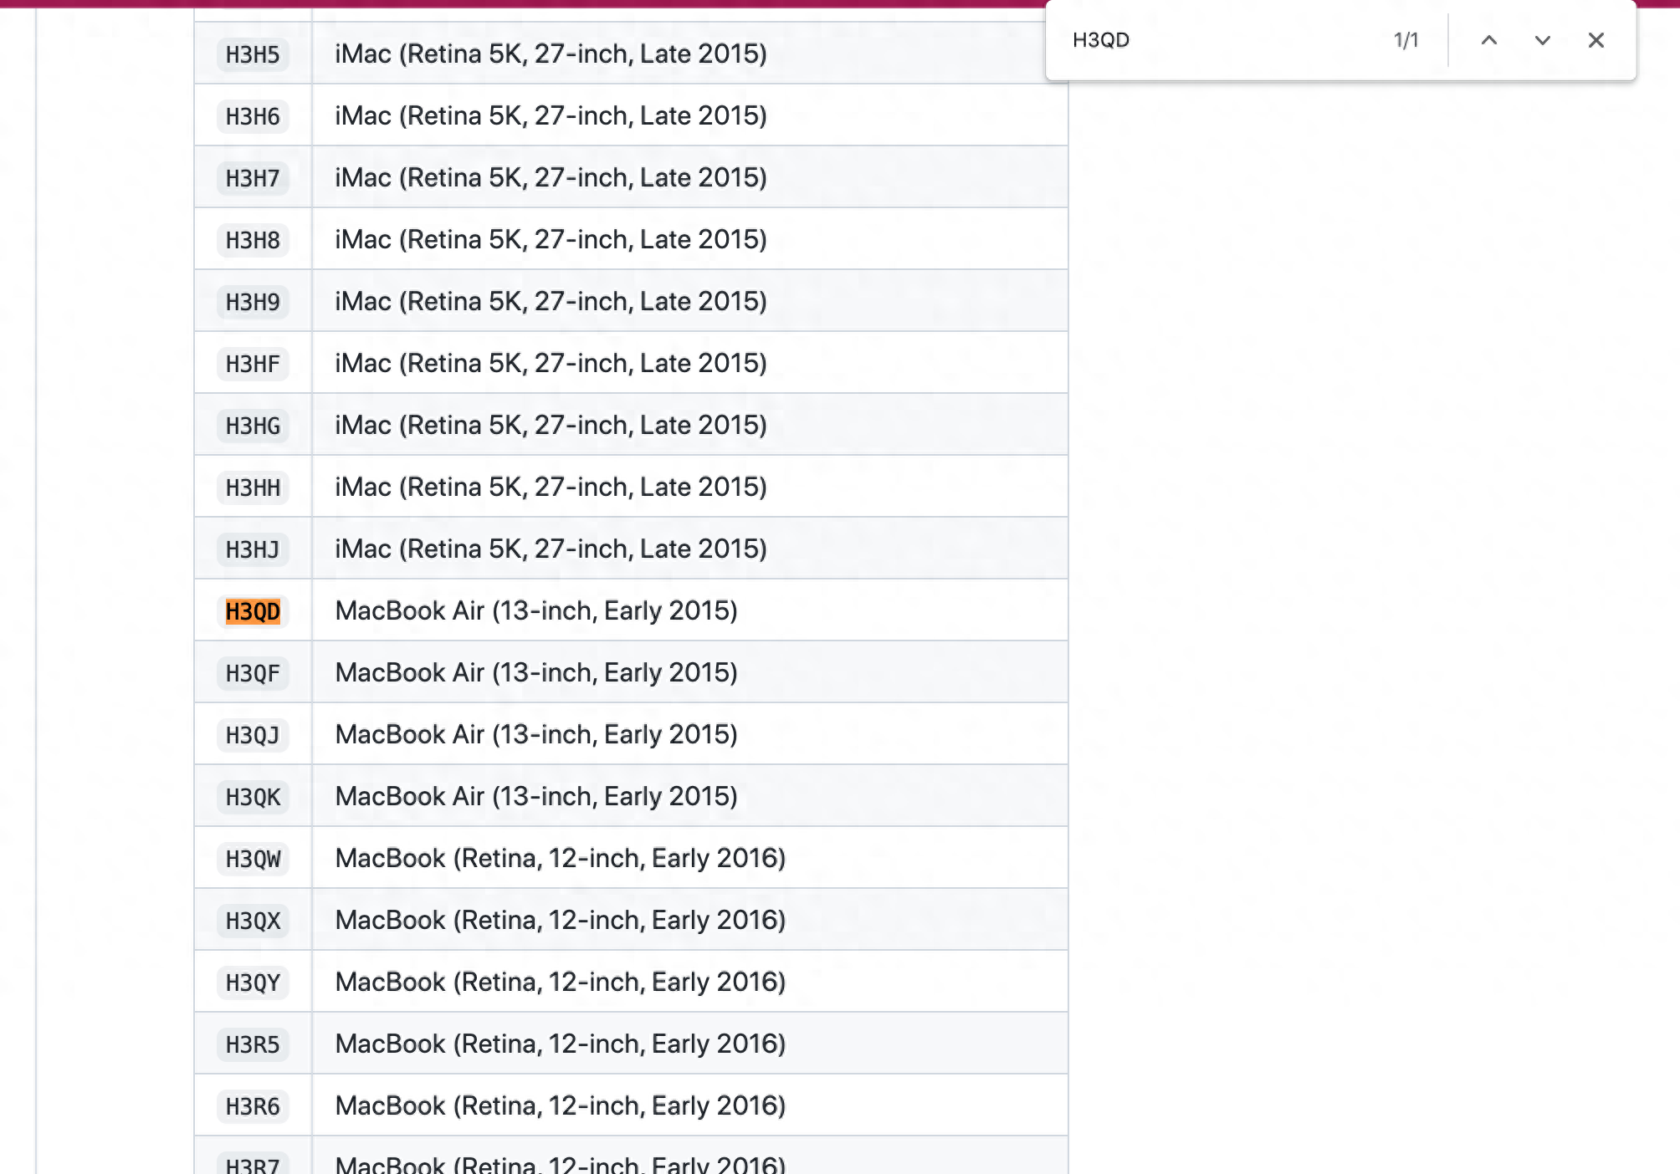Select the H3QY code badge

pyautogui.click(x=253, y=983)
